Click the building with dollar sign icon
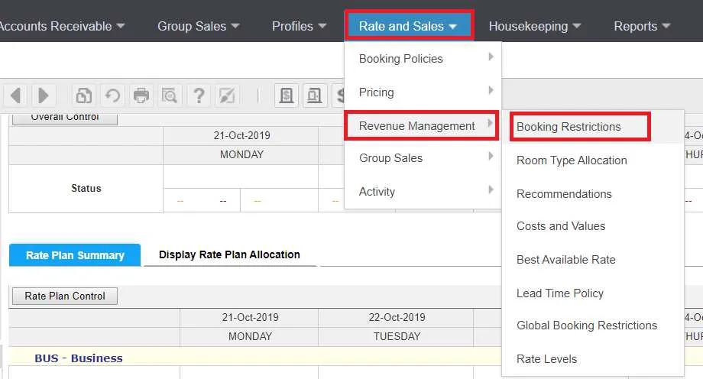703x379 pixels. coord(286,96)
